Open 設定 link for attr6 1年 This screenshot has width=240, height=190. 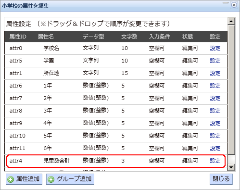click(x=215, y=86)
